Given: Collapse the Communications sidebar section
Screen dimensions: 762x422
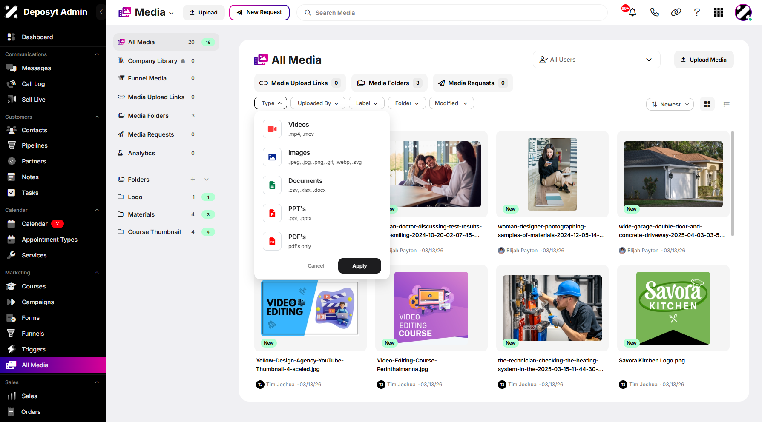Looking at the screenshot, I should click(x=97, y=54).
